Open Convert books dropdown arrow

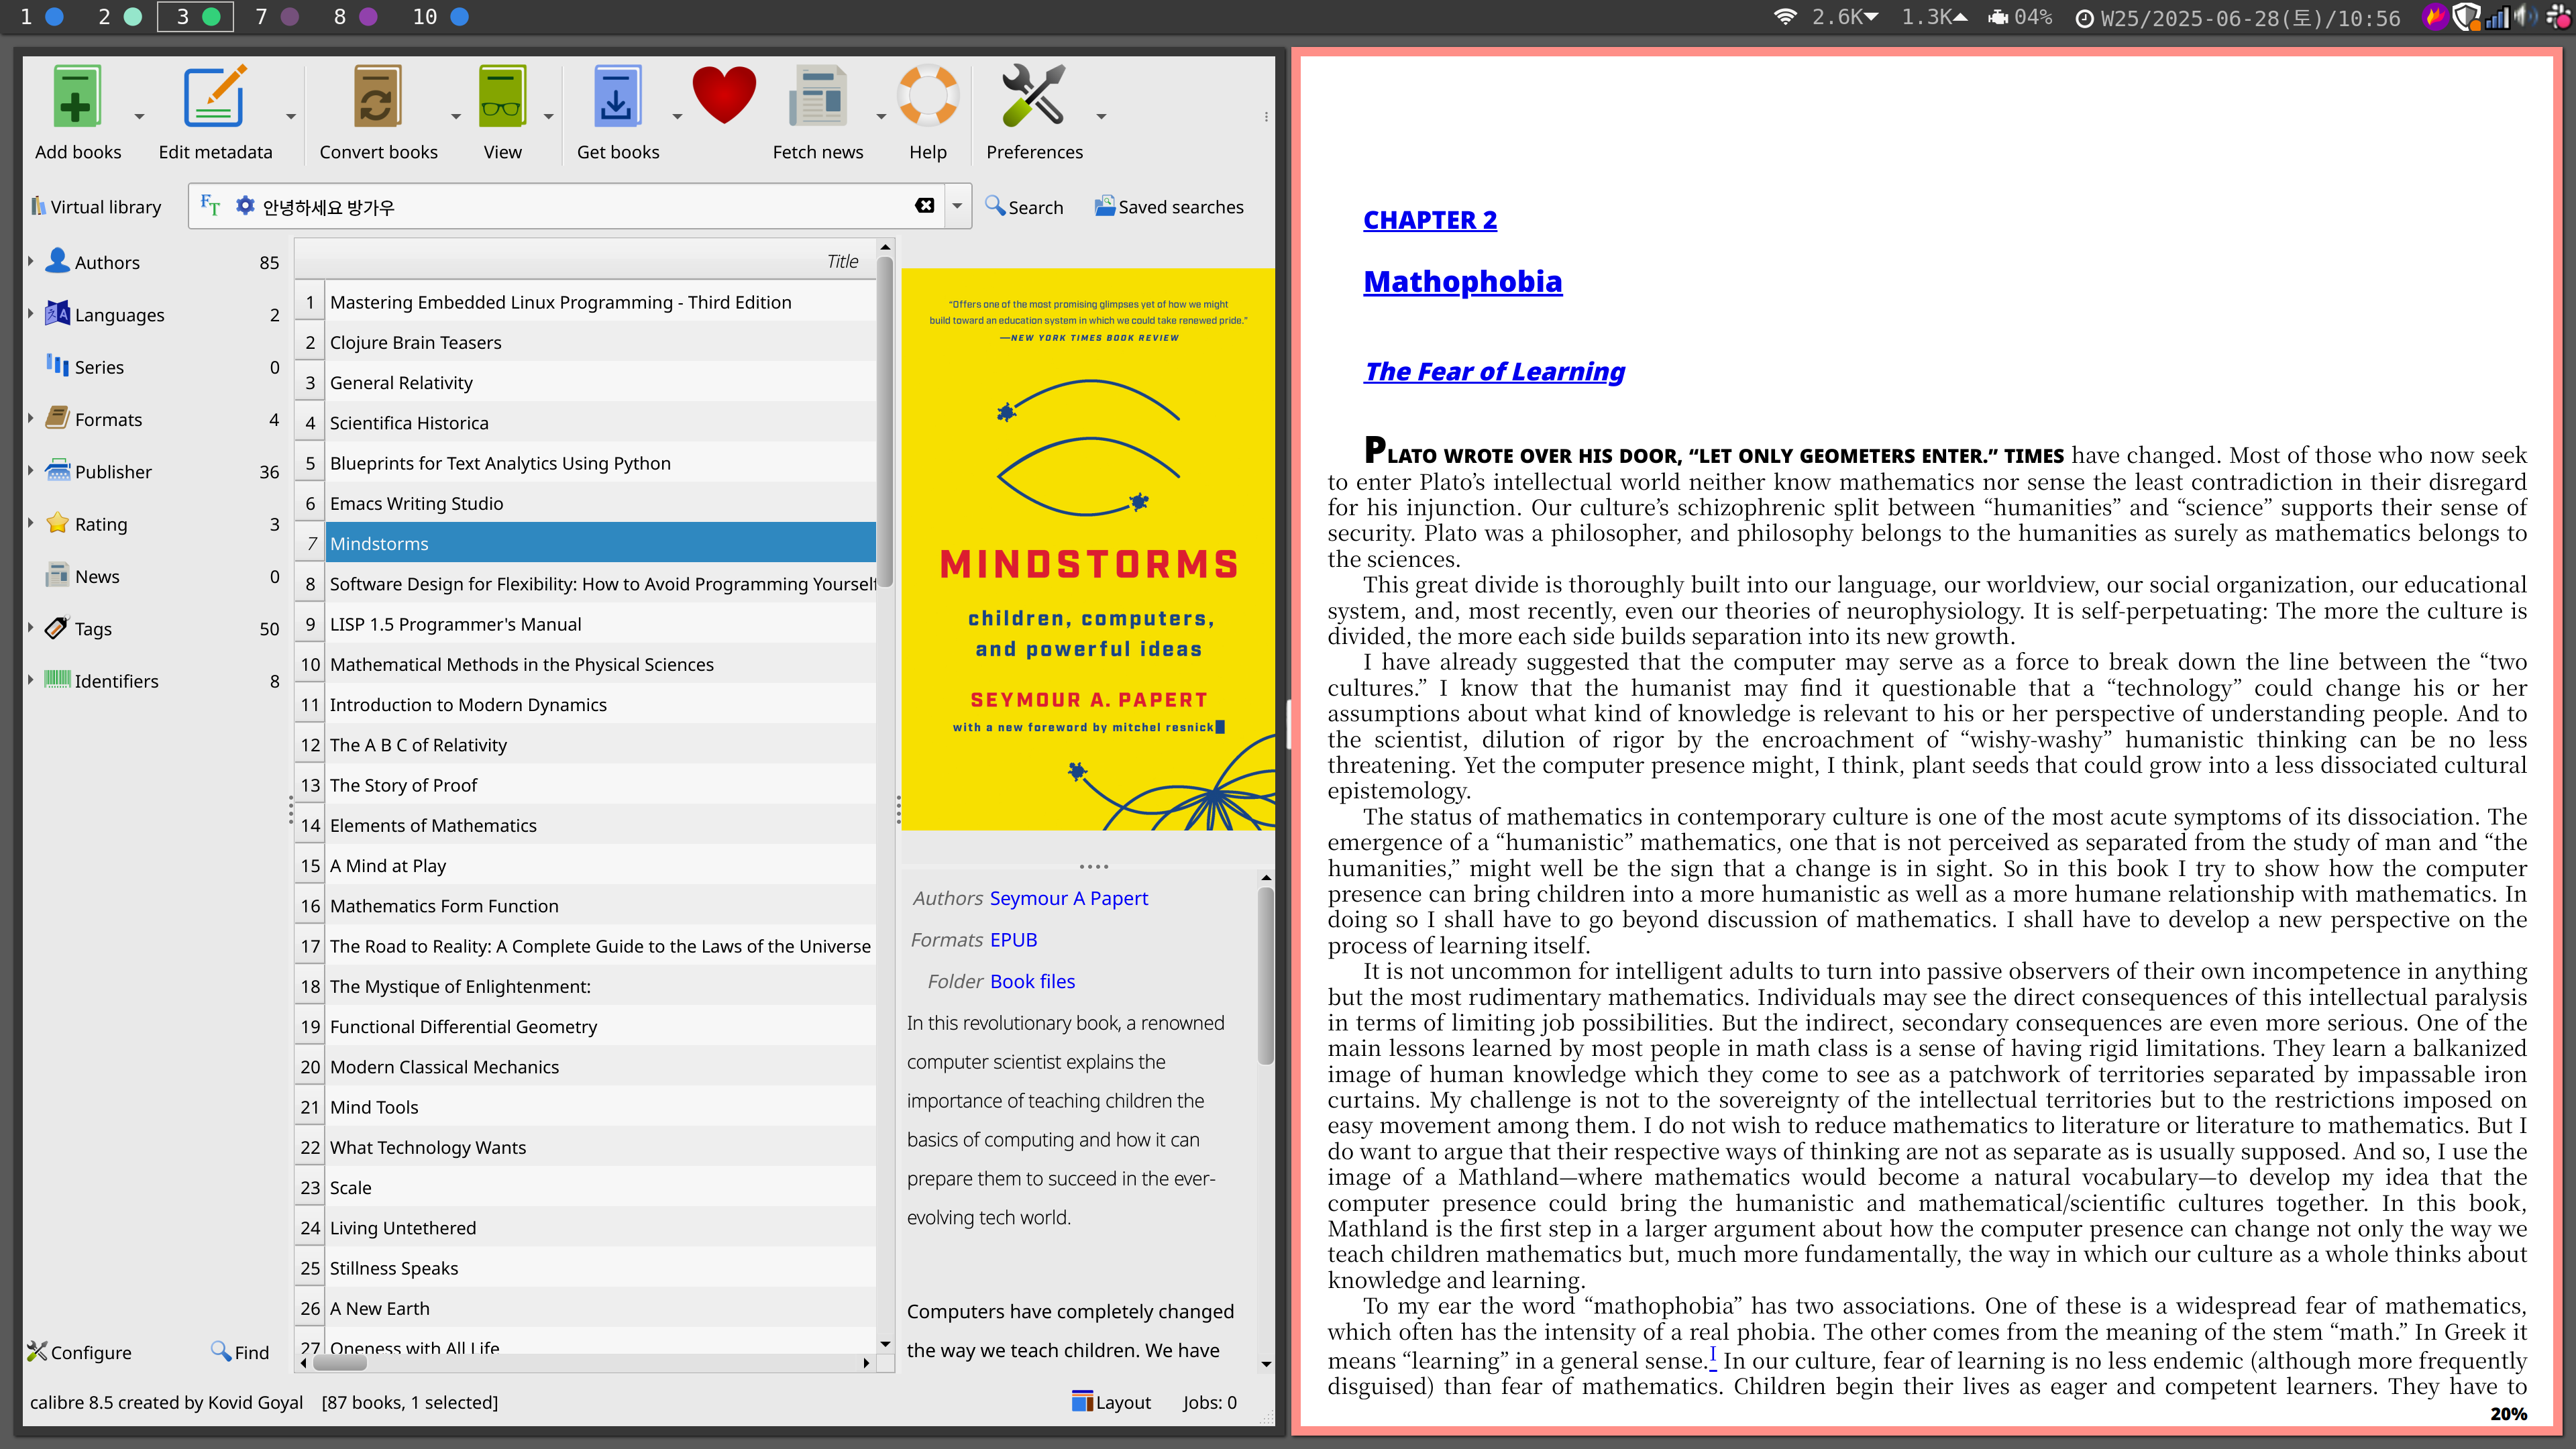[x=456, y=117]
